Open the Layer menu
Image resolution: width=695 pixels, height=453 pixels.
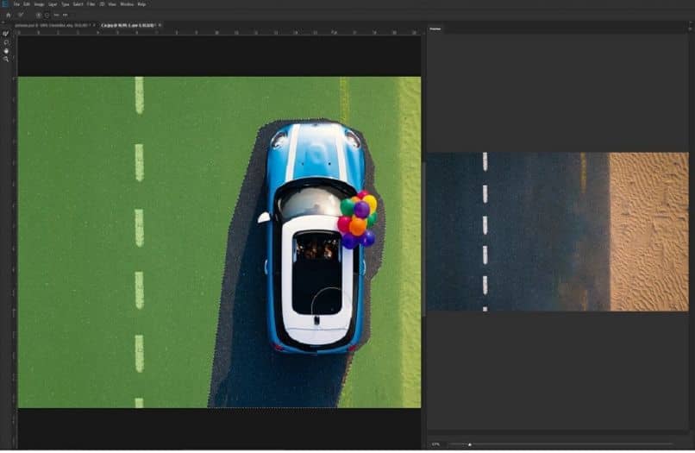tap(53, 4)
